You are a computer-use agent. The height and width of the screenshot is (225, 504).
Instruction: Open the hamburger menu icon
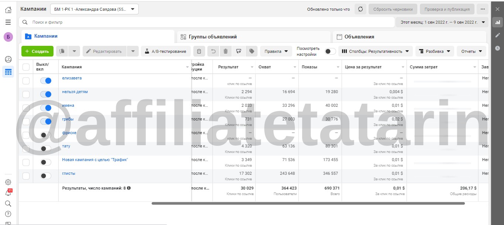pyautogui.click(x=8, y=22)
